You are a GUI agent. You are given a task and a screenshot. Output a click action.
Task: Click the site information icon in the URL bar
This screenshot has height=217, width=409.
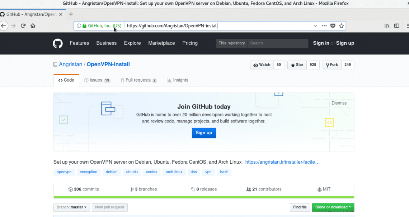point(79,26)
